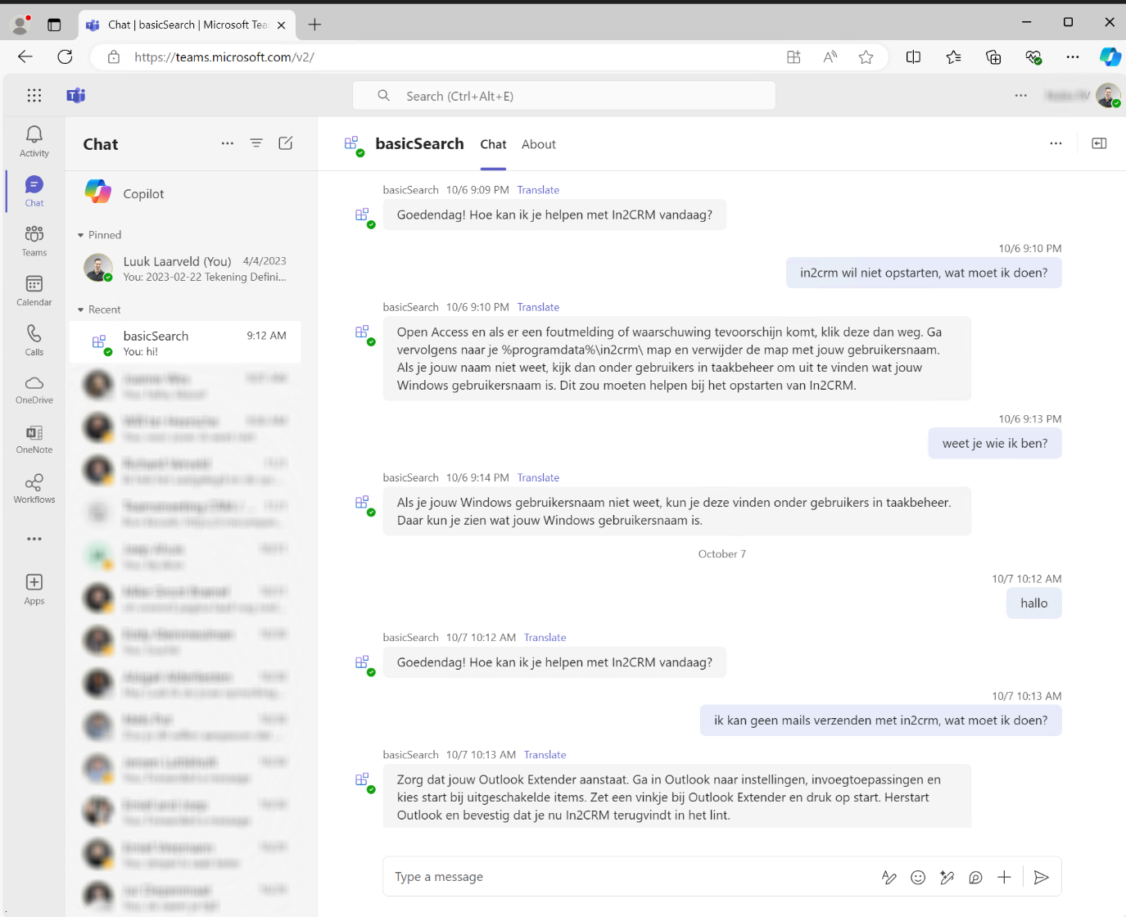Open the basicSearch recent chat
The width and height of the screenshot is (1126, 917).
coord(185,342)
